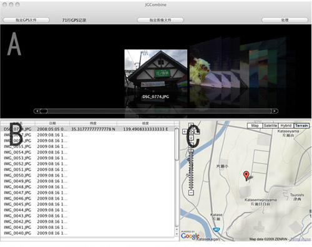The height and width of the screenshot is (247, 312).
Task: Click the route 467 road shield
Action: click(x=217, y=230)
